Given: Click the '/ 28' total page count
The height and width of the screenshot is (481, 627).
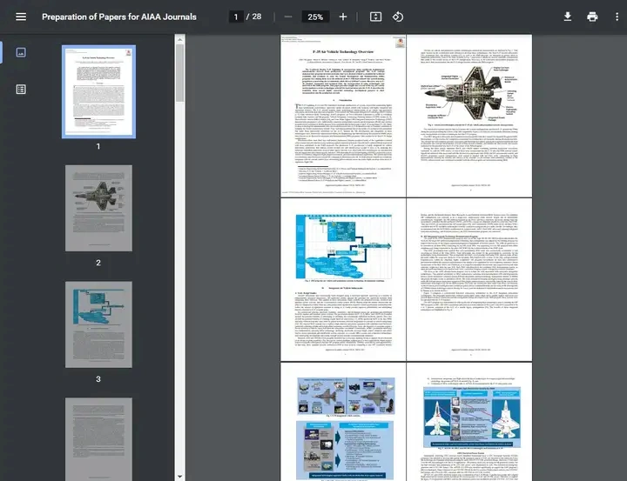Looking at the screenshot, I should tap(254, 17).
